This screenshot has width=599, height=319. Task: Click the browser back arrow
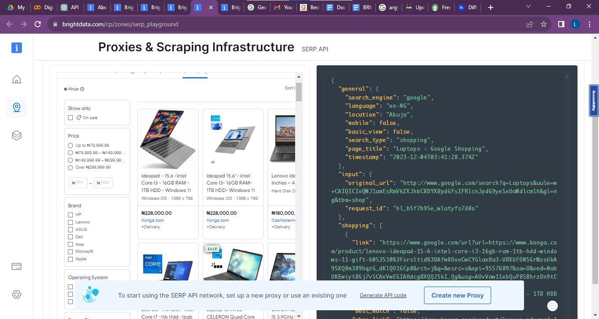[x=10, y=24]
